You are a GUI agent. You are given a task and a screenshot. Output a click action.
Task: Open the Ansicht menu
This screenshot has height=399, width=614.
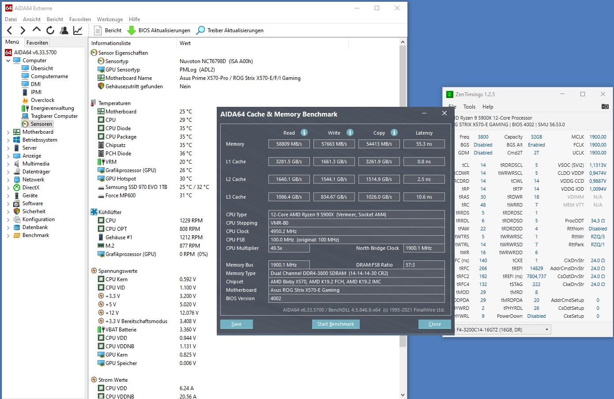tap(32, 19)
